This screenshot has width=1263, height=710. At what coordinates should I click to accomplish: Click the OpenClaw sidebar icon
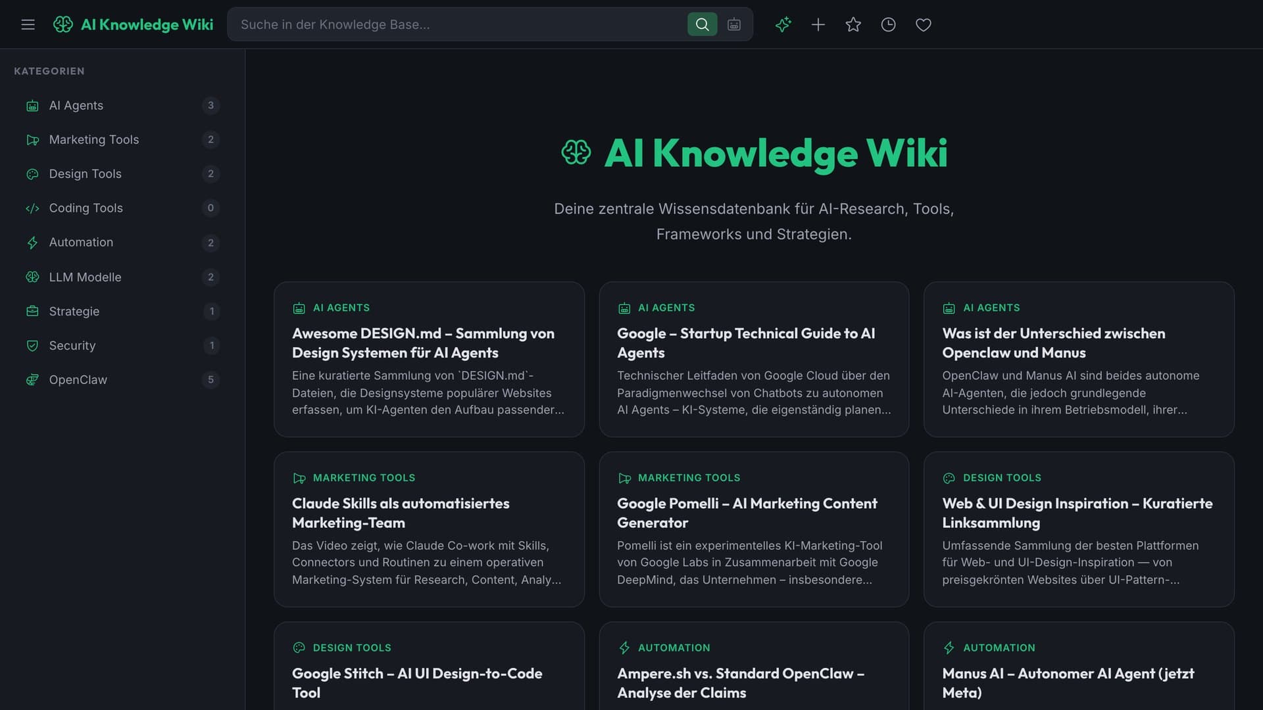pyautogui.click(x=32, y=379)
